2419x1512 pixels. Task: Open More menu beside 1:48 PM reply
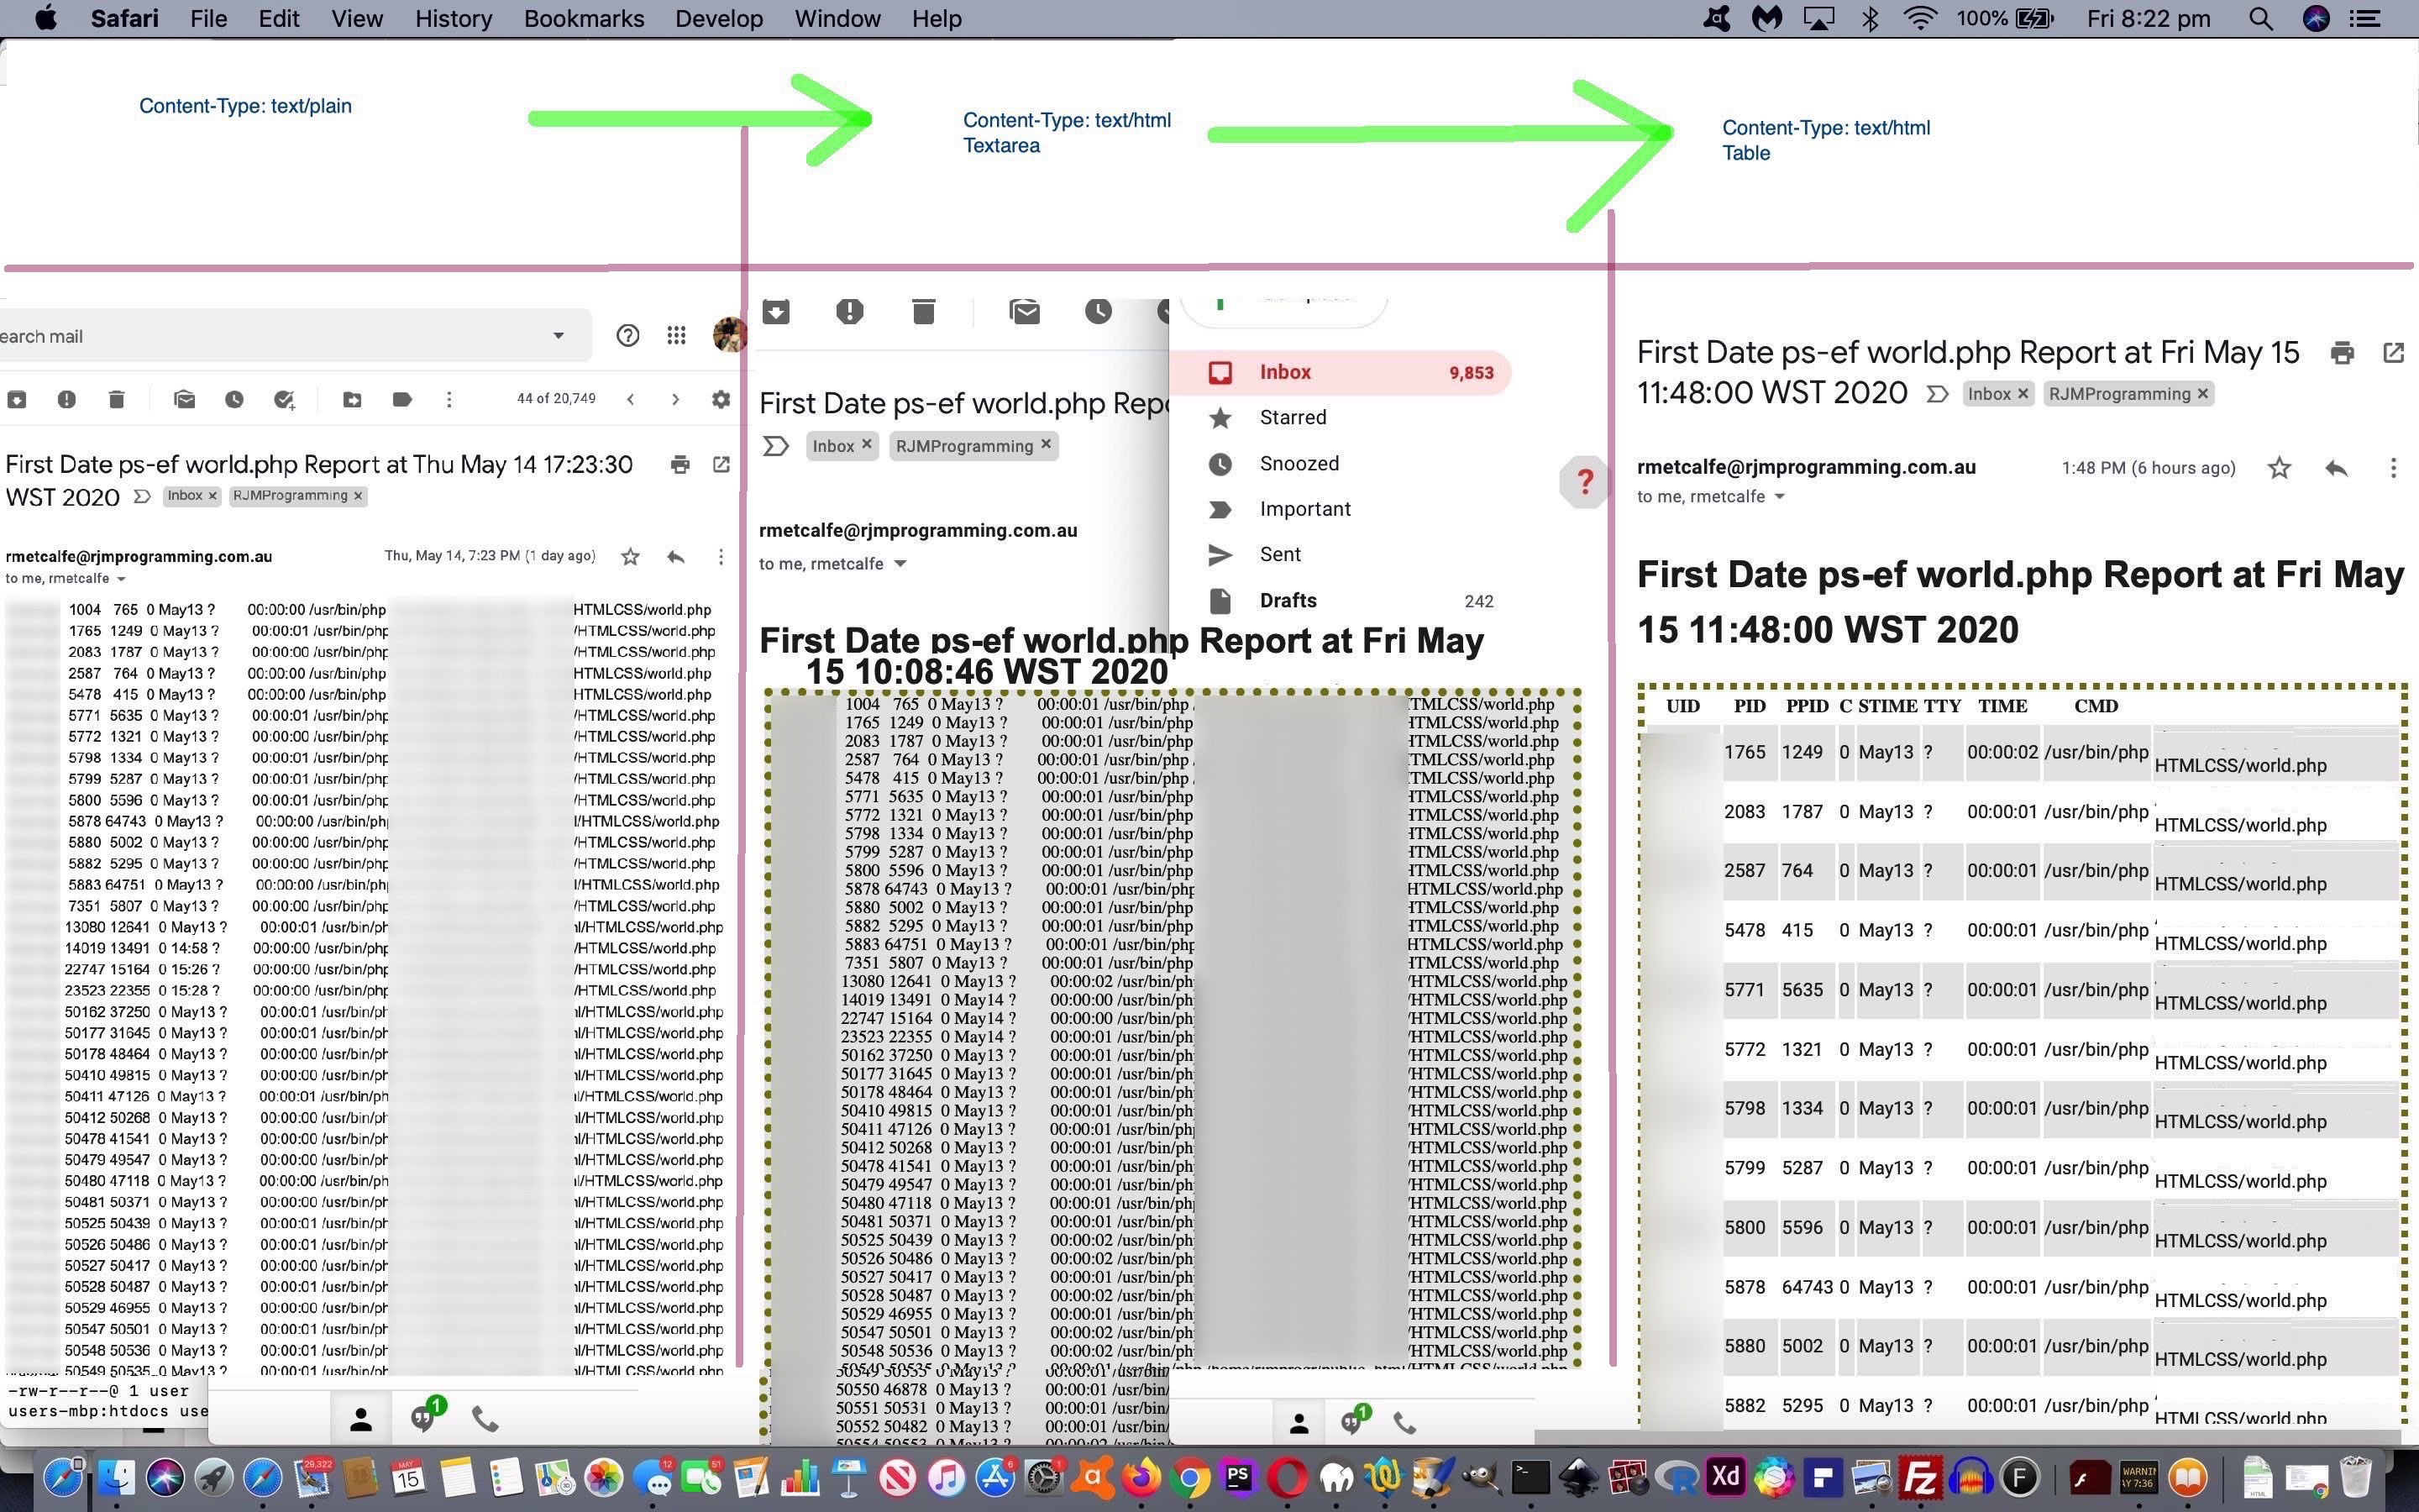coord(2393,468)
